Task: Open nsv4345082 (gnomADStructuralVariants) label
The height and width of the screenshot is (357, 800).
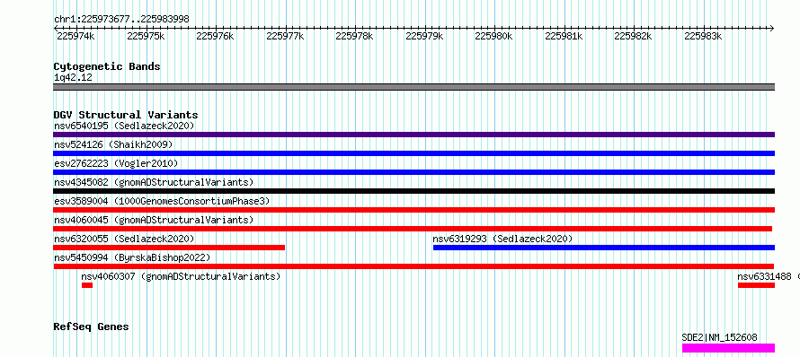Action: 154,182
